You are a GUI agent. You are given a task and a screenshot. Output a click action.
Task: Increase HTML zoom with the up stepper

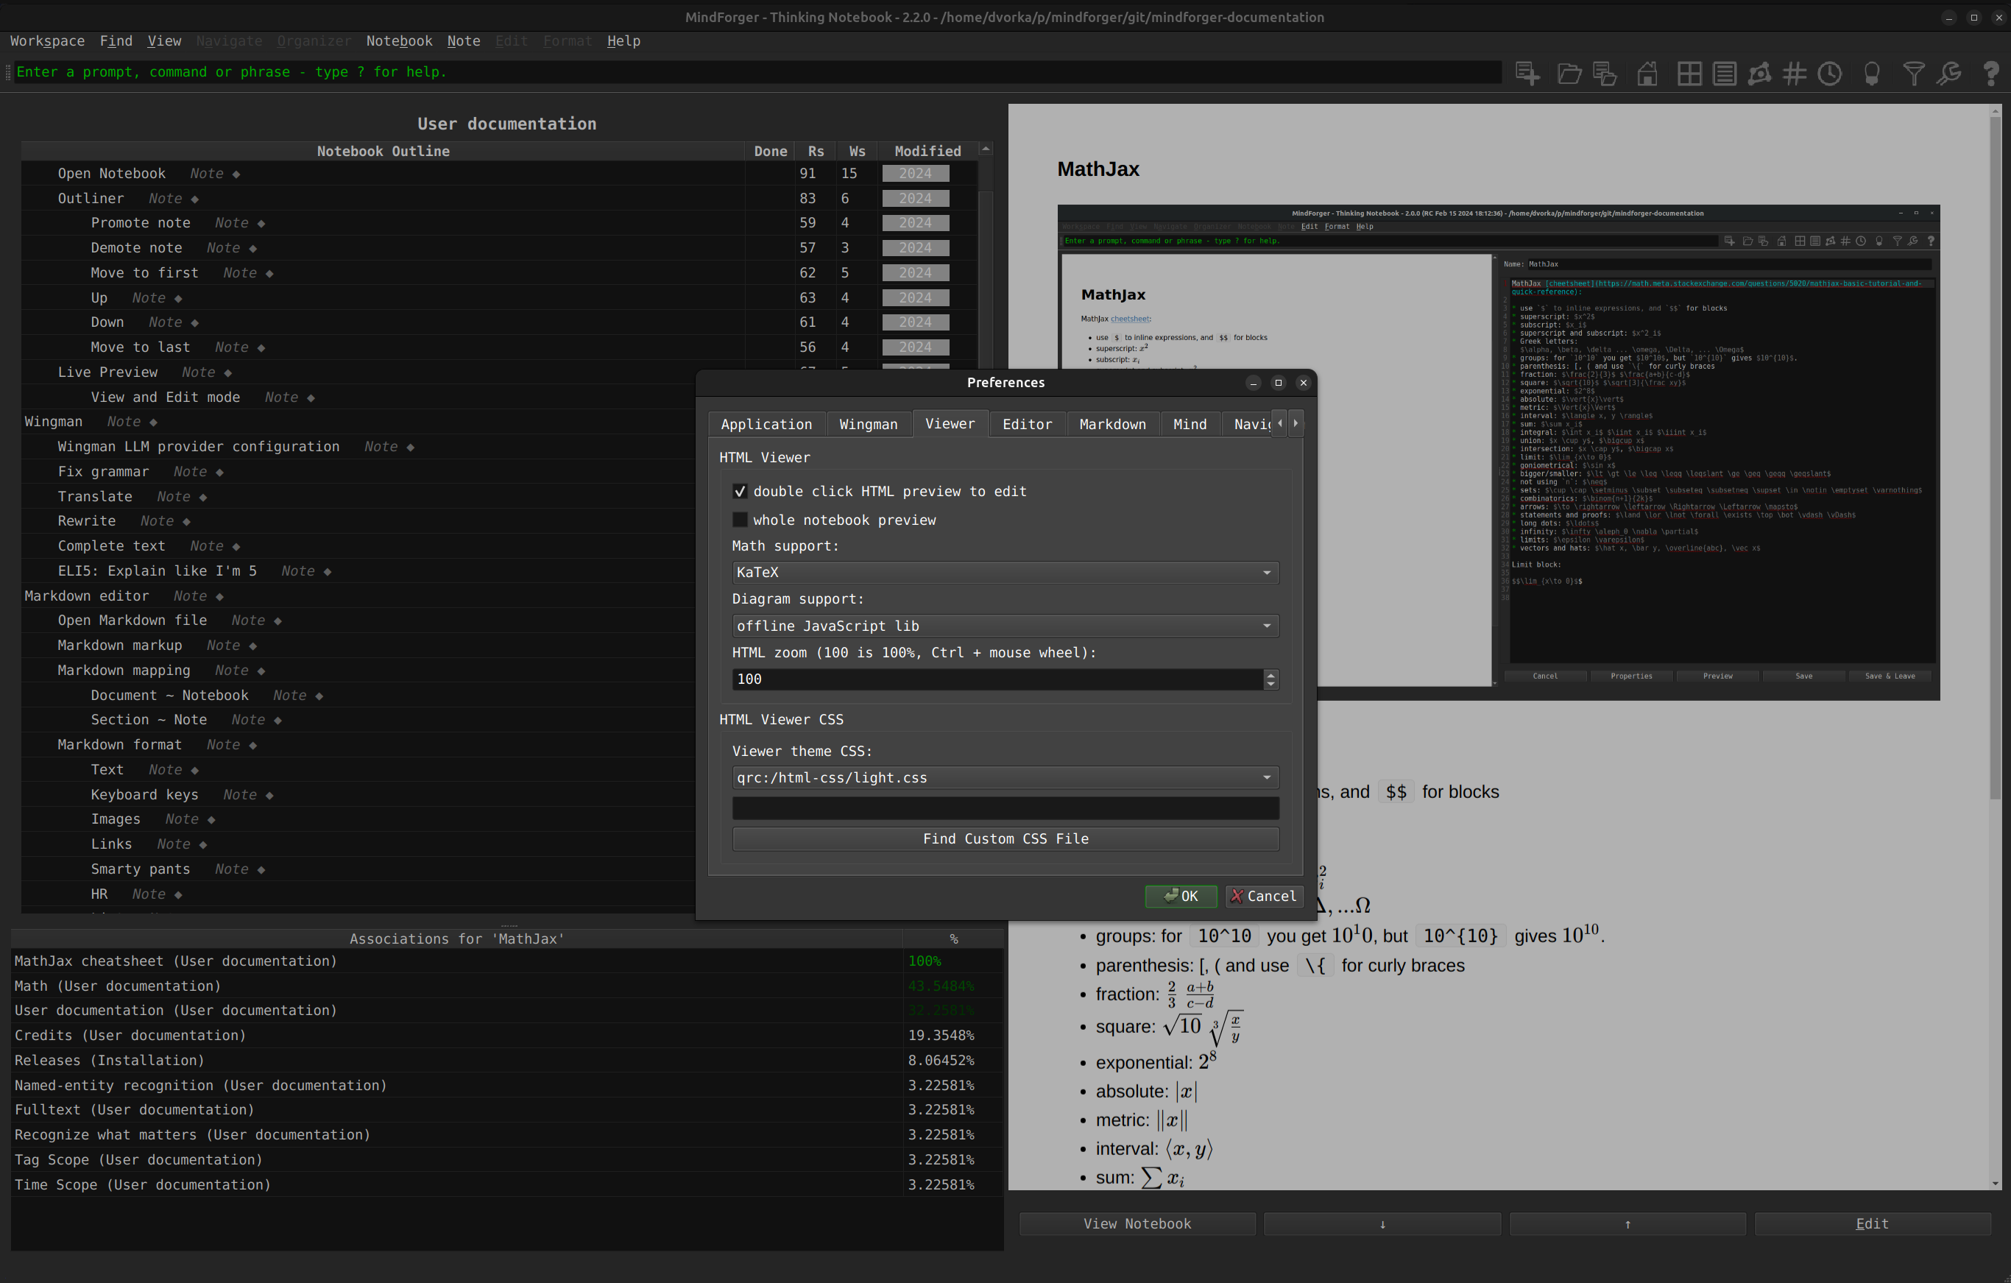1270,674
